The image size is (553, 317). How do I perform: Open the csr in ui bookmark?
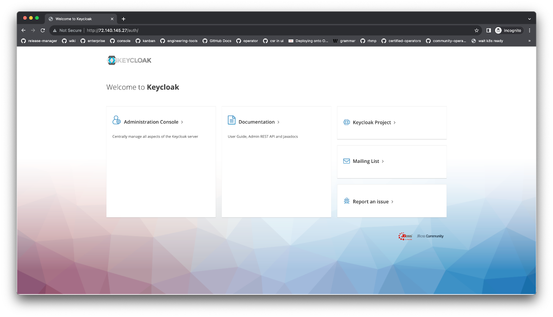(x=273, y=41)
